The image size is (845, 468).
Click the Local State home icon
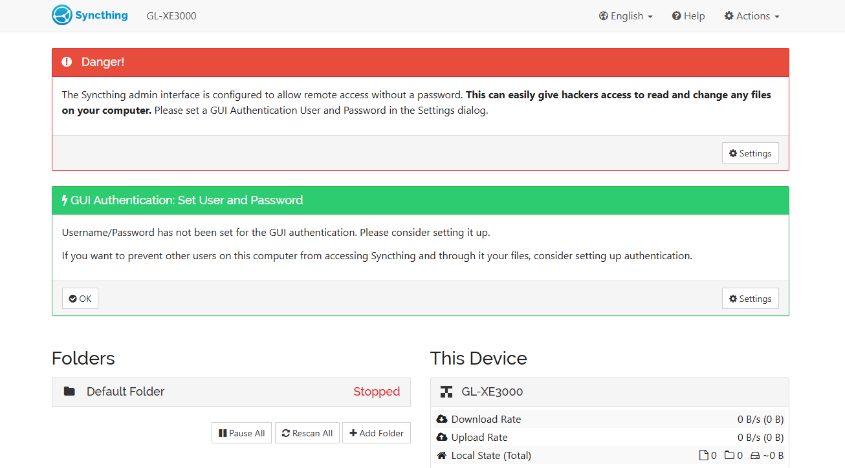[442, 456]
